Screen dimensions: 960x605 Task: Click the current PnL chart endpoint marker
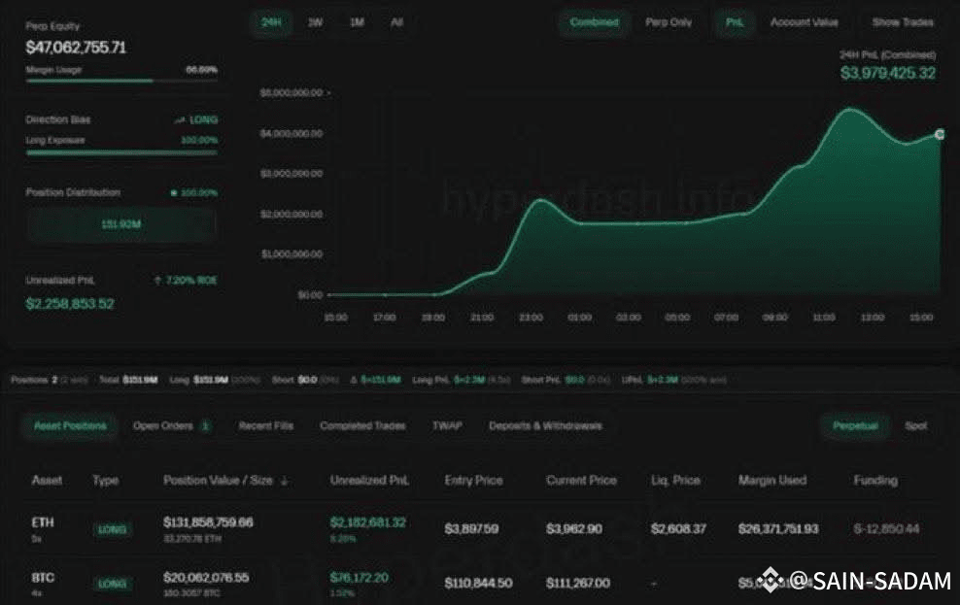[940, 134]
